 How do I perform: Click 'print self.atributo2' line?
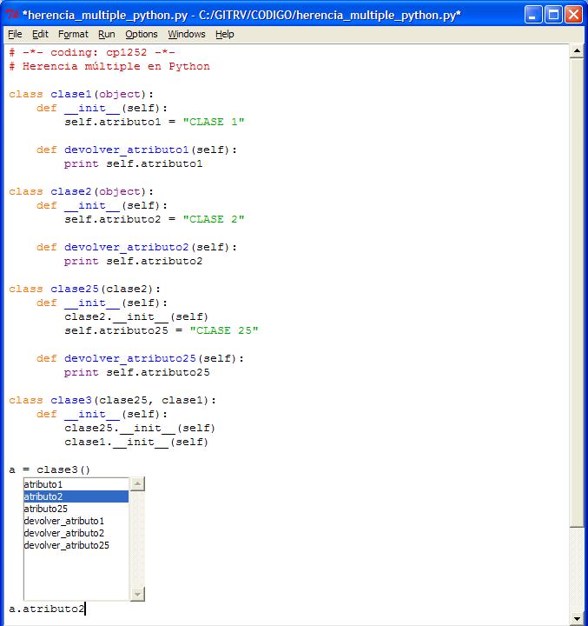133,261
